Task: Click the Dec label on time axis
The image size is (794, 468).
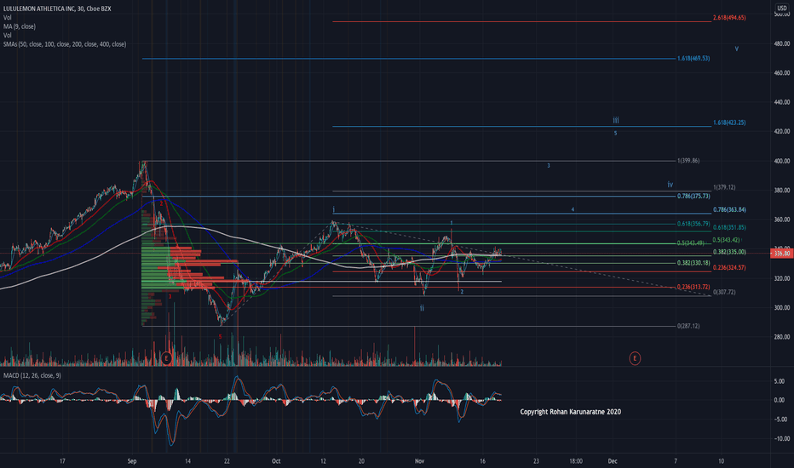Action: click(613, 461)
